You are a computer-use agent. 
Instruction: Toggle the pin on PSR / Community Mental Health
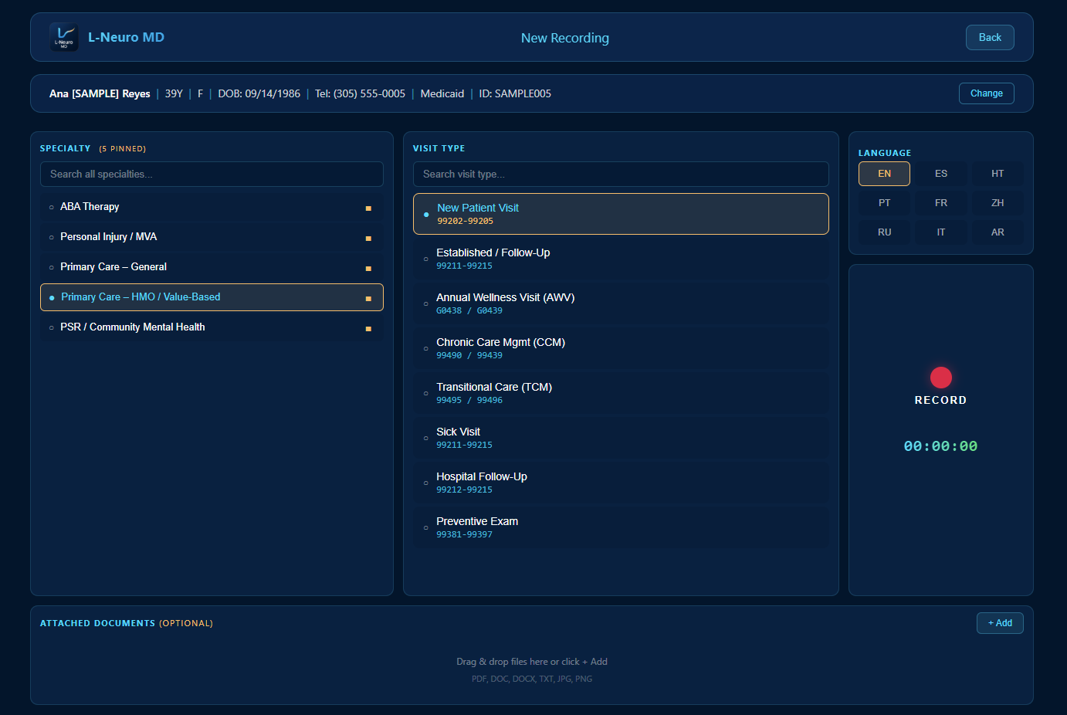click(x=369, y=327)
